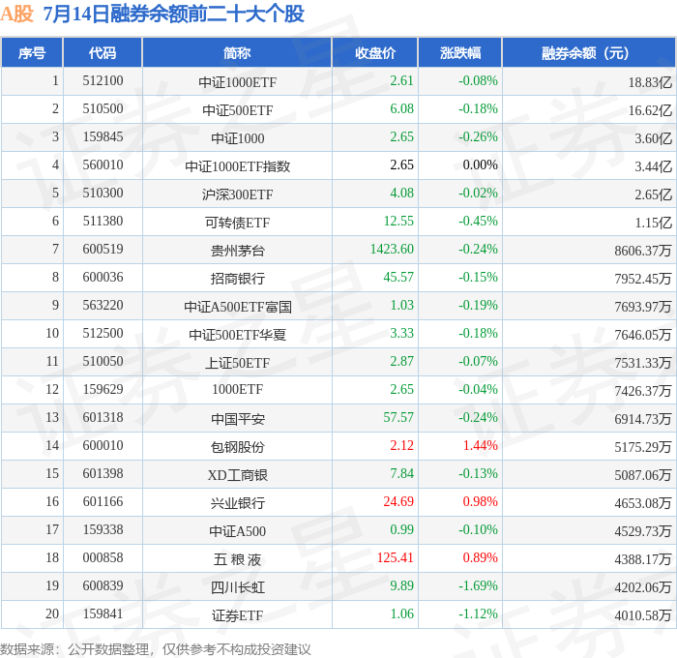Viewport: 677px width, 658px height.
Task: Click the balance 4010.58万
Action: coord(643,615)
